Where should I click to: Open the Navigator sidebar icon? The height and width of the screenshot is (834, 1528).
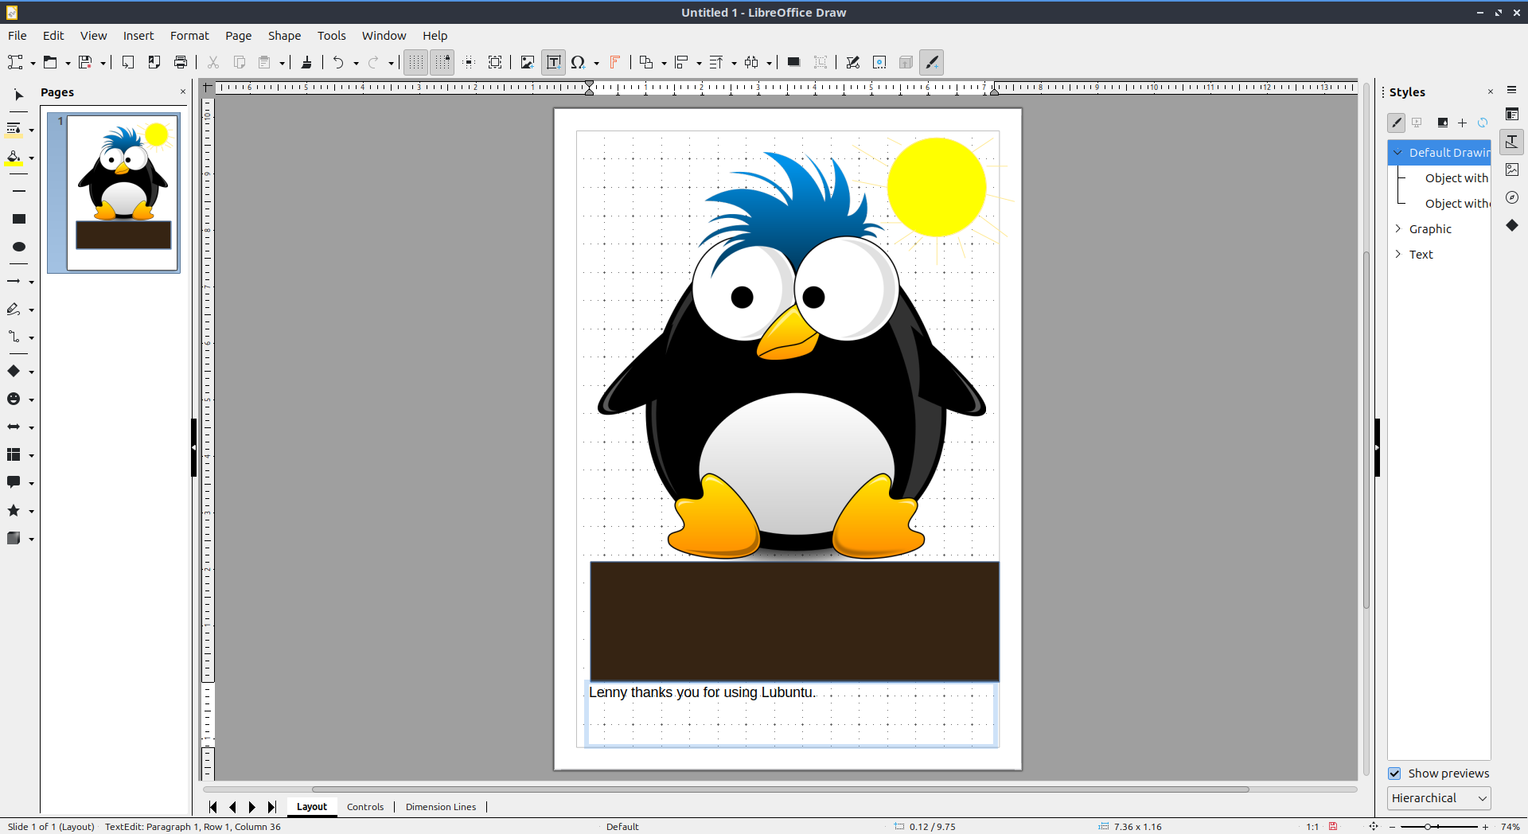(x=1512, y=197)
